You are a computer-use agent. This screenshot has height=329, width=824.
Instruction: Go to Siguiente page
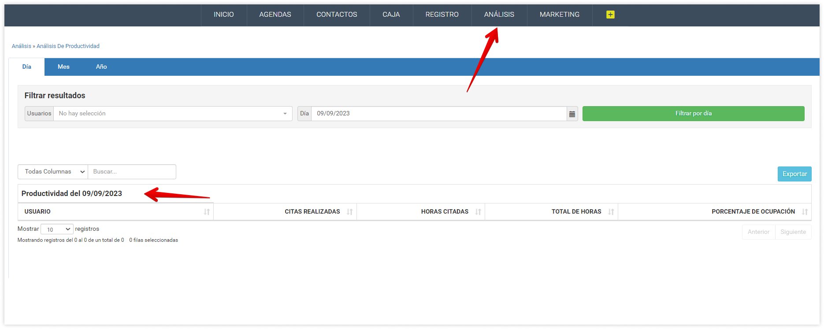793,232
